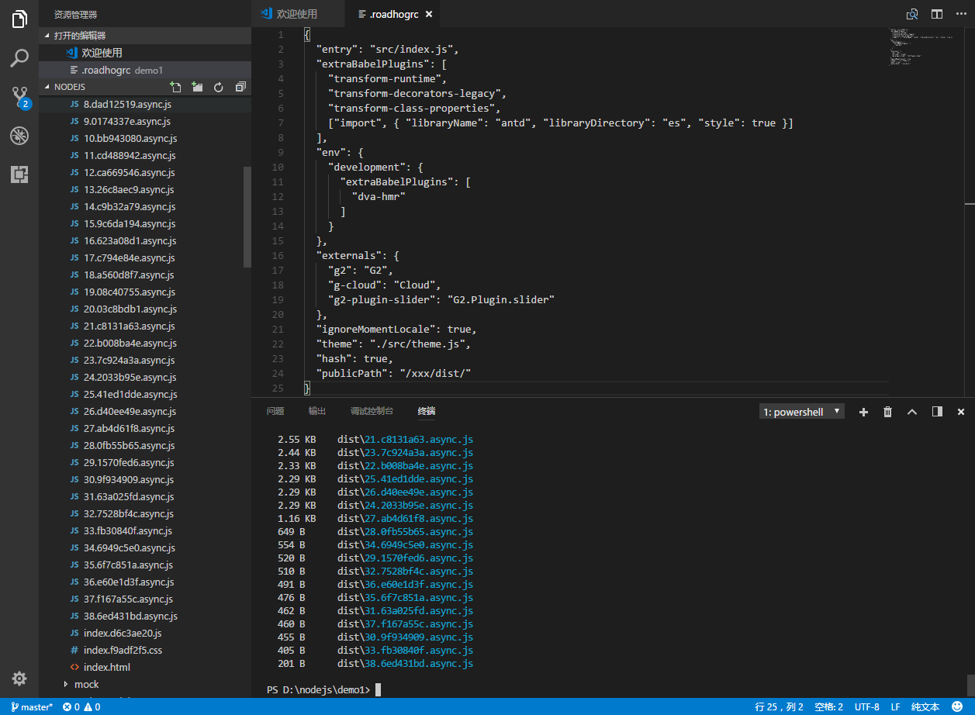975x715 pixels.
Task: Click the settings gear in activity bar
Action: point(19,679)
